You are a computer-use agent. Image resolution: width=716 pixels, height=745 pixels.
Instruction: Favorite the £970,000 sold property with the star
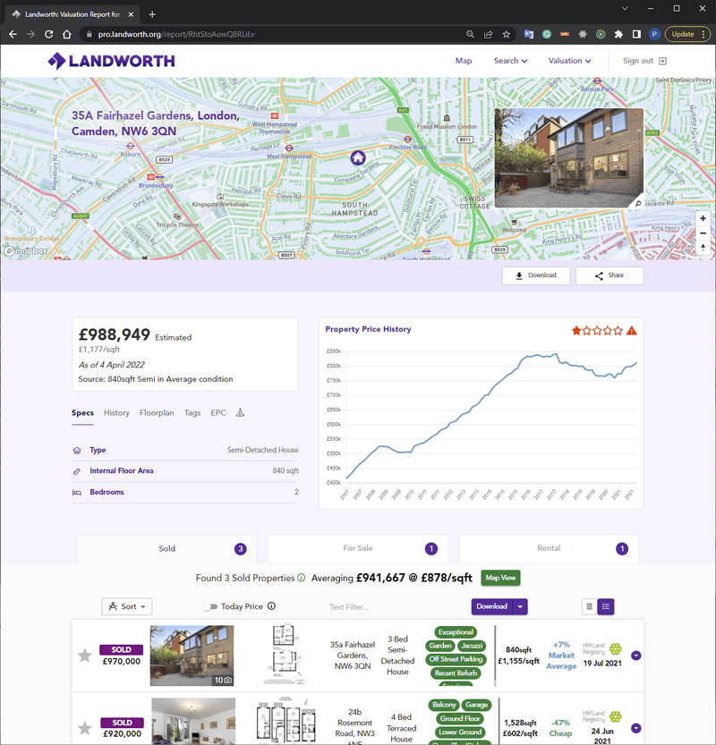click(85, 655)
